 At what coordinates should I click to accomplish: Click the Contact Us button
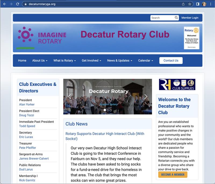pyautogui.click(x=171, y=60)
